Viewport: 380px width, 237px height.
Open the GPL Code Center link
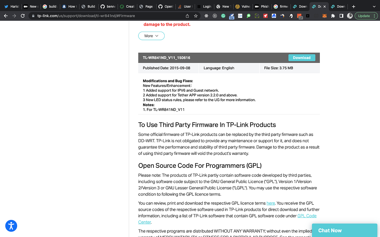[307, 216]
